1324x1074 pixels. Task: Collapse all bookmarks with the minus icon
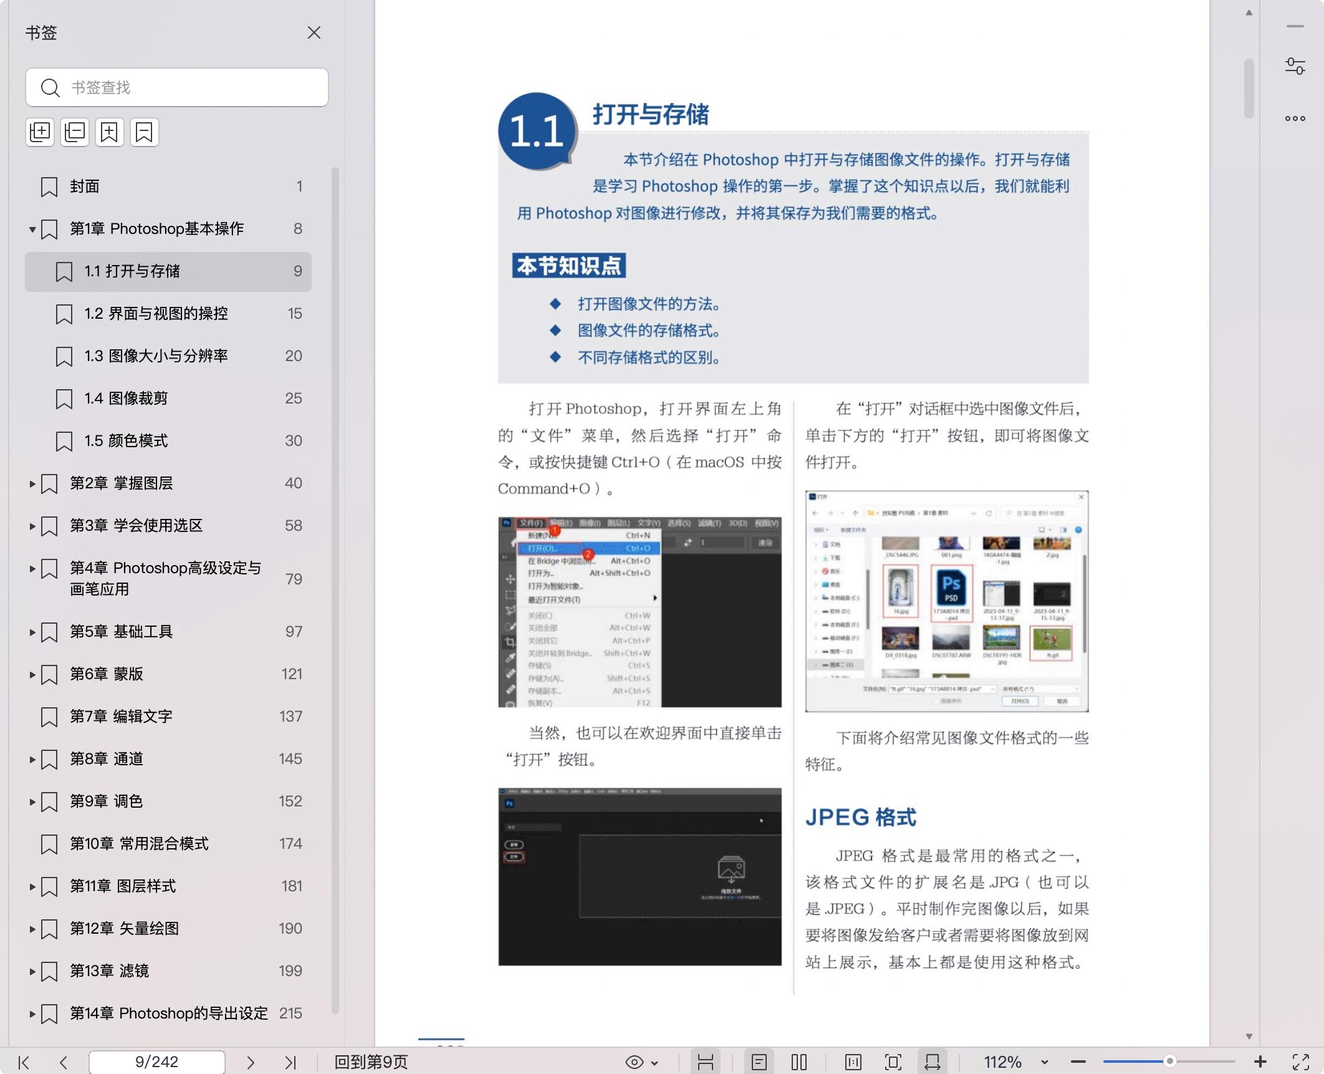click(75, 132)
